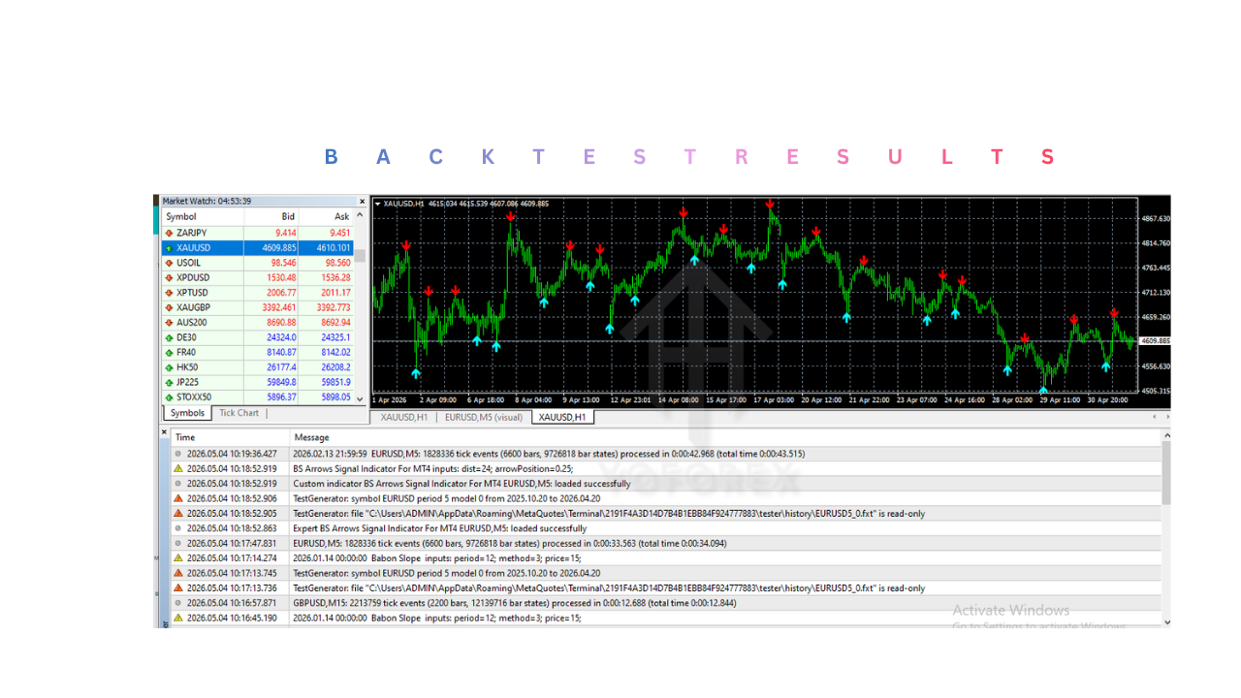The width and height of the screenshot is (1241, 698).
Task: Click the Expert BS Arrows loaded successfully message
Action: pyautogui.click(x=439, y=528)
